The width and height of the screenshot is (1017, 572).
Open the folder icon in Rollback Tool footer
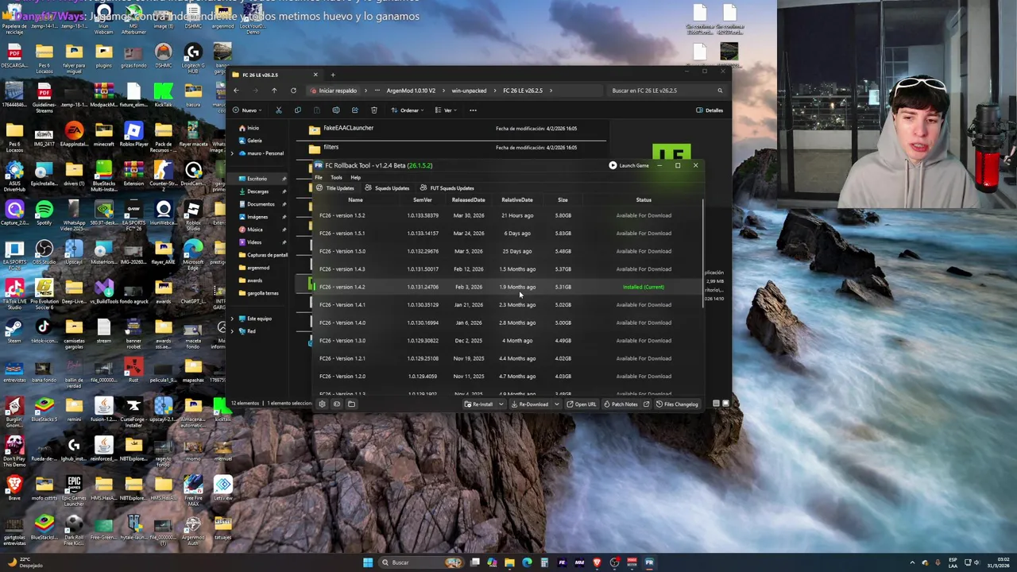(x=351, y=404)
